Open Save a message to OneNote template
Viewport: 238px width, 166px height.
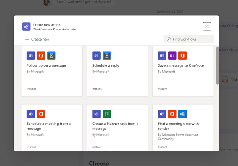[183, 71]
